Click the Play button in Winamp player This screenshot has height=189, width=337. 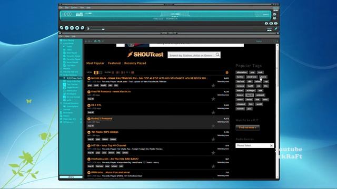click(x=67, y=28)
